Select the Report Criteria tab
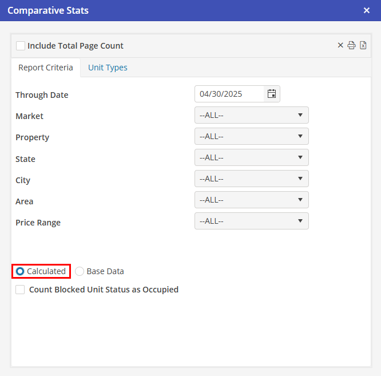 click(x=46, y=68)
